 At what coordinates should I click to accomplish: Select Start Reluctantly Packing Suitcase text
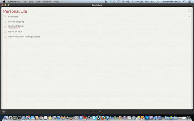click(24, 37)
